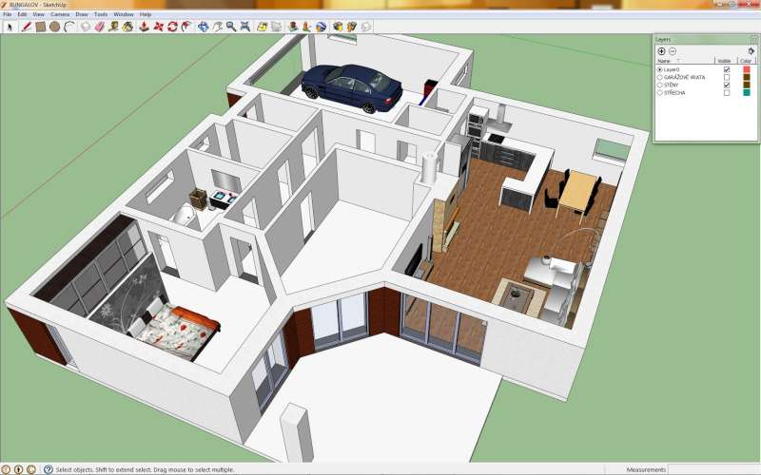The image size is (761, 475).
Task: Click the teal STŘECHA color swatch
Action: tap(747, 93)
